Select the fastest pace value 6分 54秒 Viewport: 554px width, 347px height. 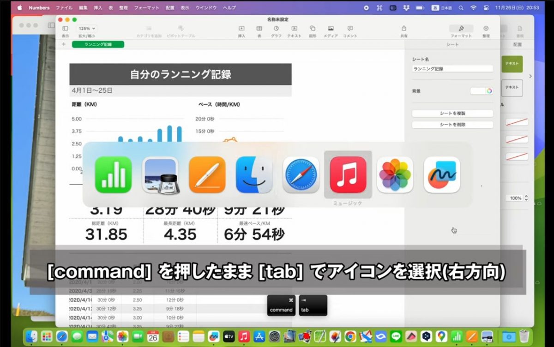click(254, 234)
